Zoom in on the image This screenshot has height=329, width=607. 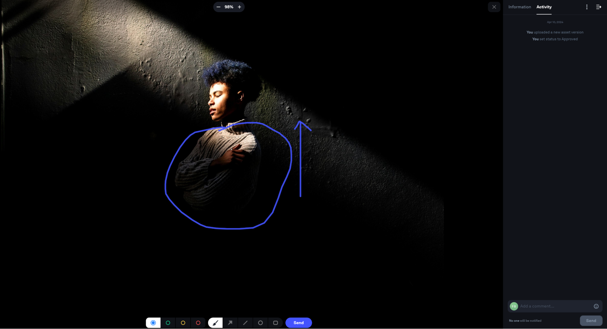tap(240, 7)
